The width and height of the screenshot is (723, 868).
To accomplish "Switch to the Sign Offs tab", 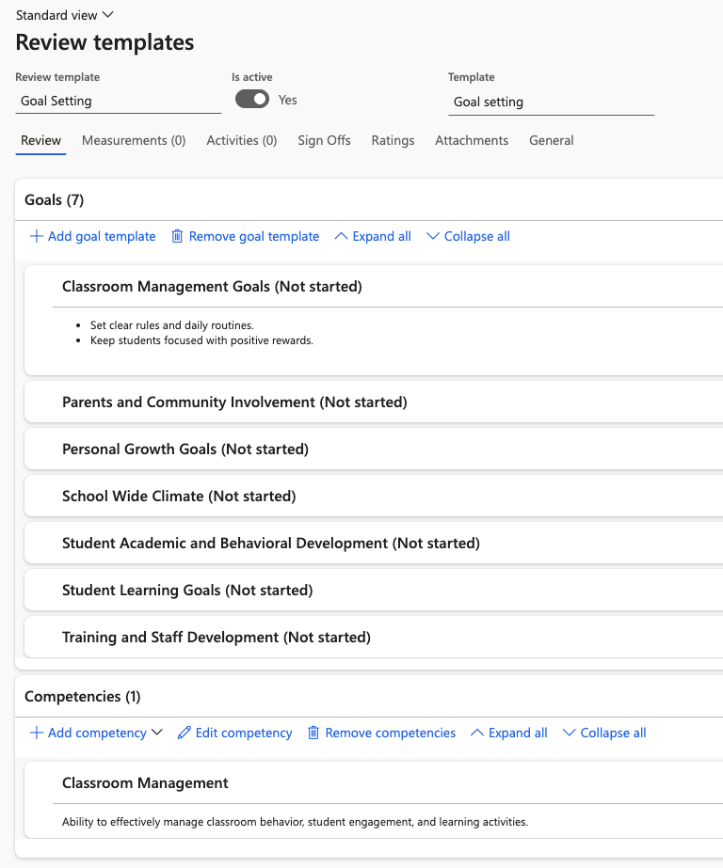I will pyautogui.click(x=324, y=141).
